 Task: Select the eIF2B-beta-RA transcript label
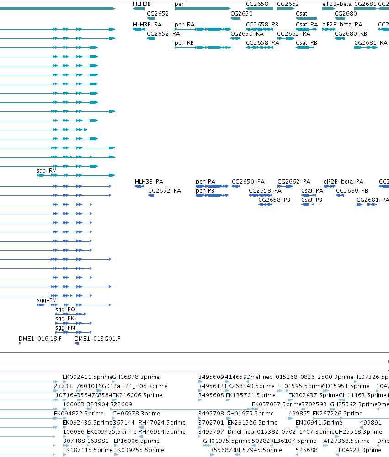tap(342, 25)
